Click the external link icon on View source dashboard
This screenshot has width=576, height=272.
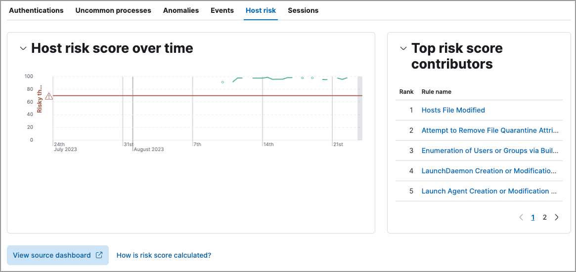click(x=99, y=255)
